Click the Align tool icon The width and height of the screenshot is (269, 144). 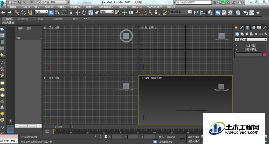pyautogui.click(x=203, y=13)
